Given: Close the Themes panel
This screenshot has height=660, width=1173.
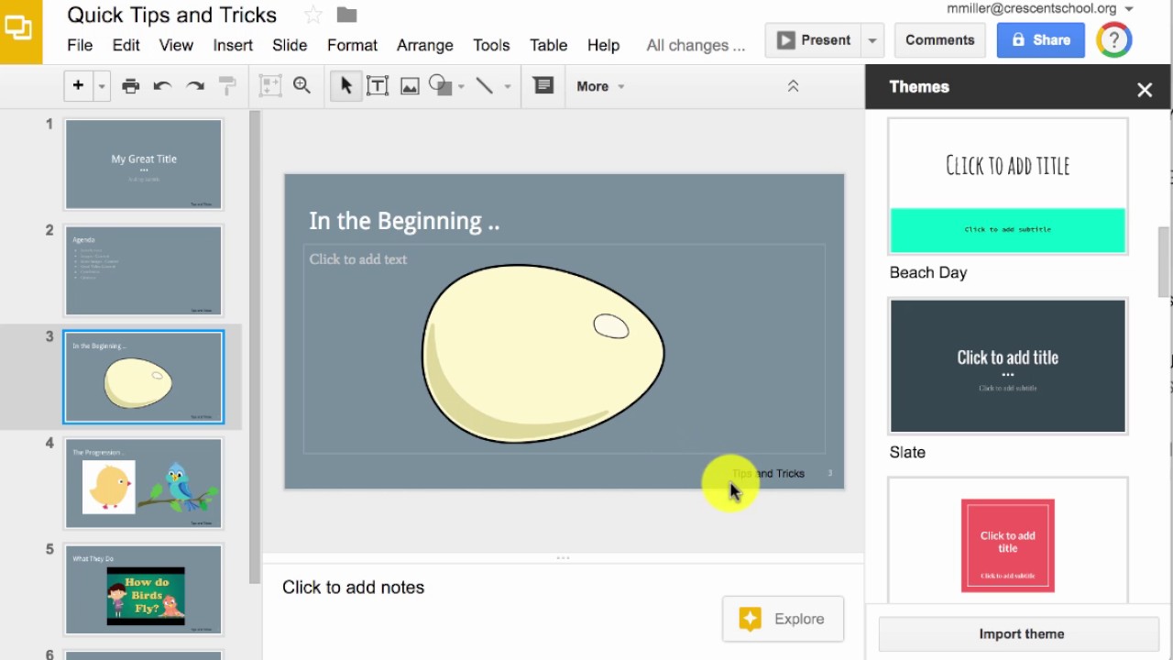Looking at the screenshot, I should coord(1145,89).
